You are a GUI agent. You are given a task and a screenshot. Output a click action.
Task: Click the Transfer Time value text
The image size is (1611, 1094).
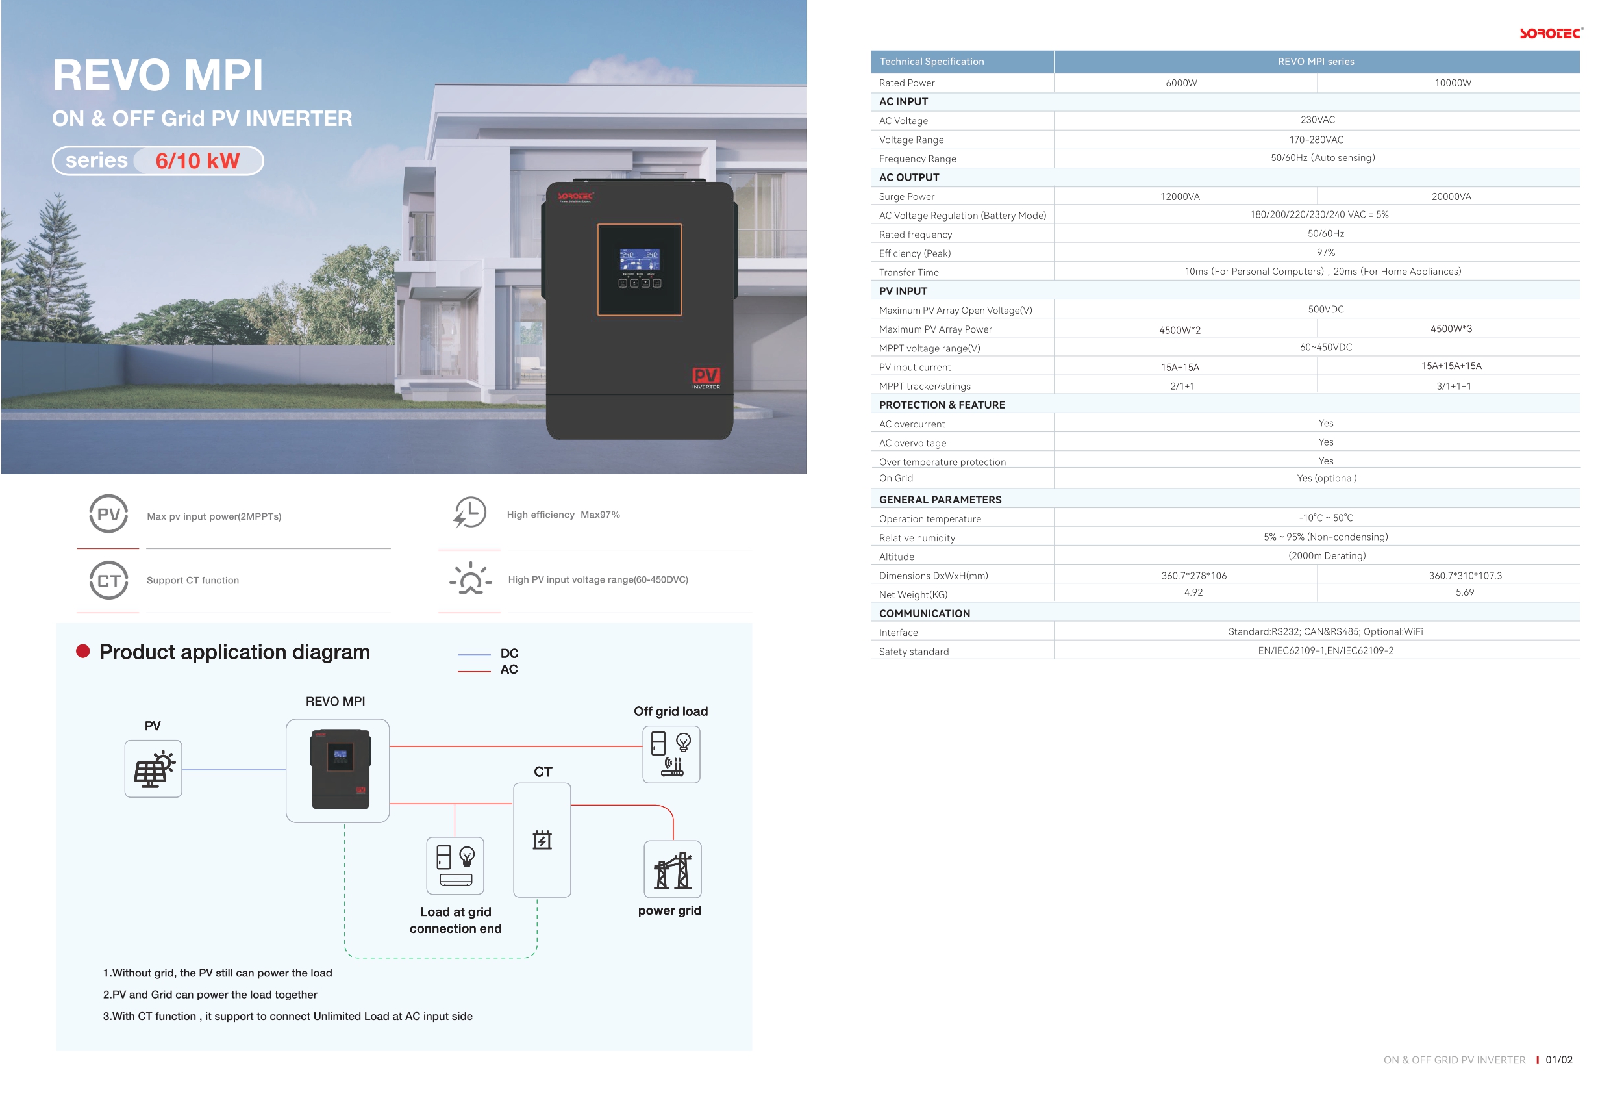click(x=1323, y=272)
